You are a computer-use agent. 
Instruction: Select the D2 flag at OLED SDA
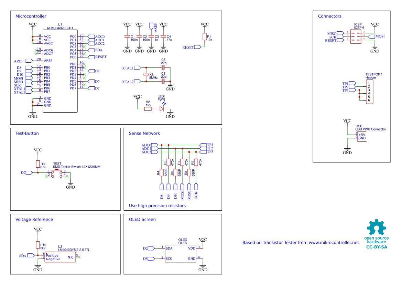[151, 248]
